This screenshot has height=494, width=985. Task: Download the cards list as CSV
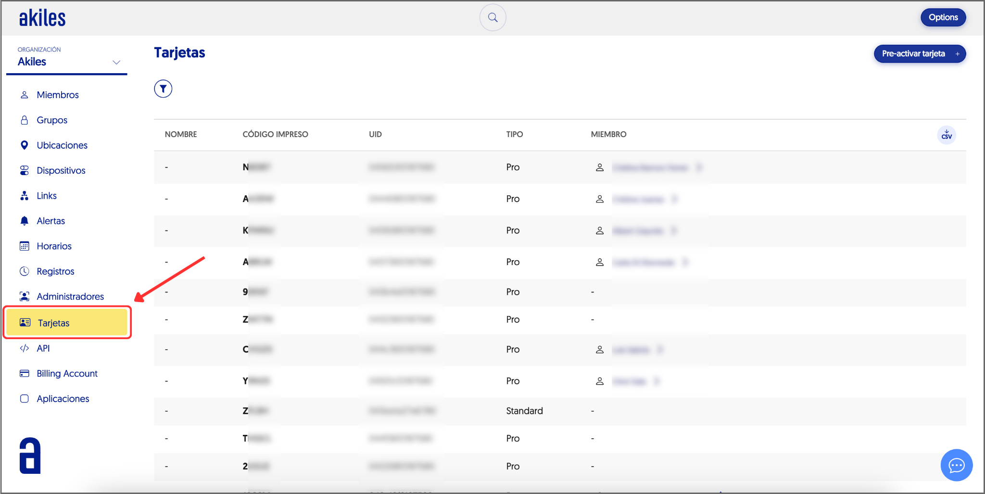[946, 135]
